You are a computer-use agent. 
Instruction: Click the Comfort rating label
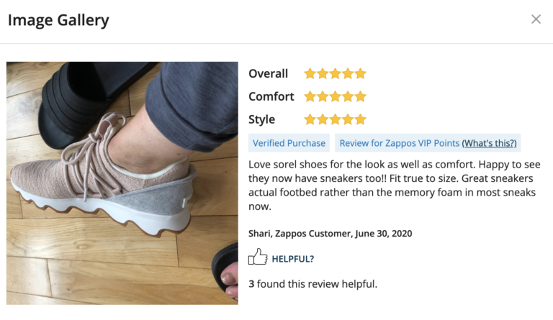click(x=271, y=96)
